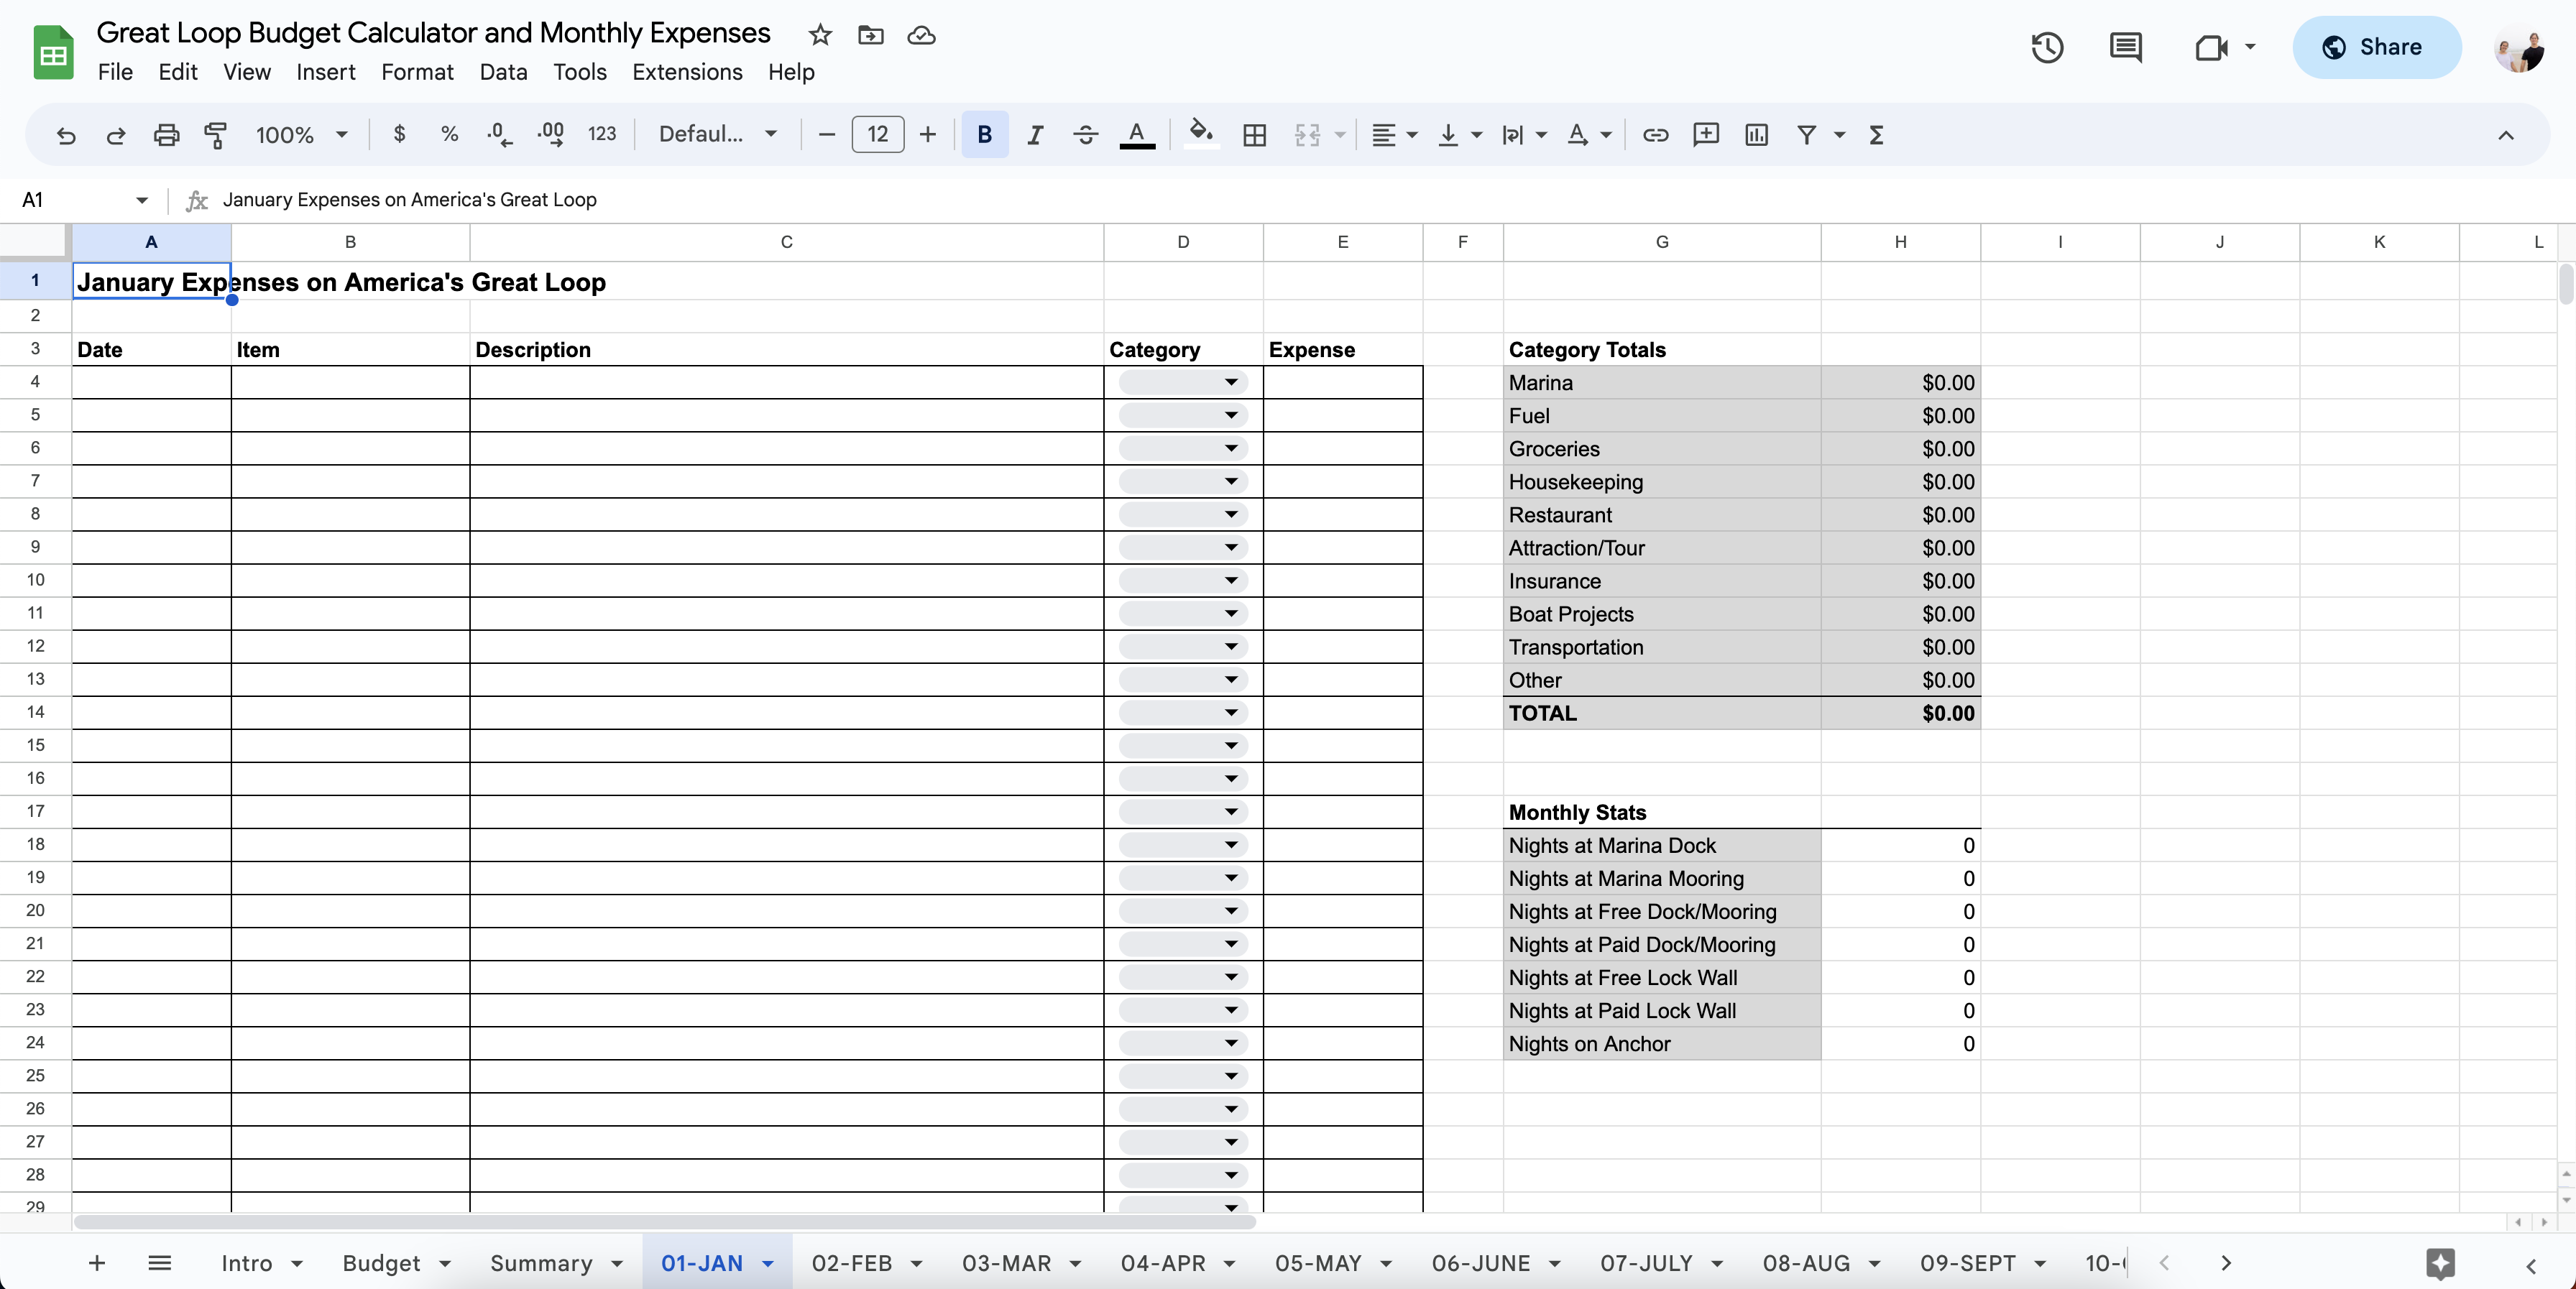
Task: Select the TOTAL cell in Category Totals
Action: coord(1661,713)
